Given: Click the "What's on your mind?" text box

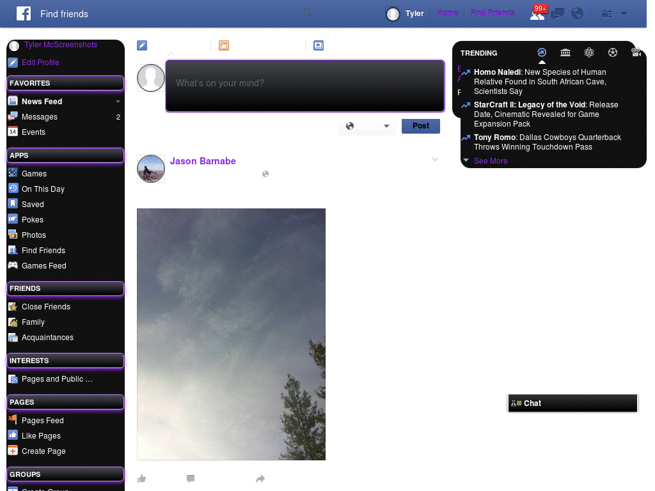Looking at the screenshot, I should (x=304, y=84).
